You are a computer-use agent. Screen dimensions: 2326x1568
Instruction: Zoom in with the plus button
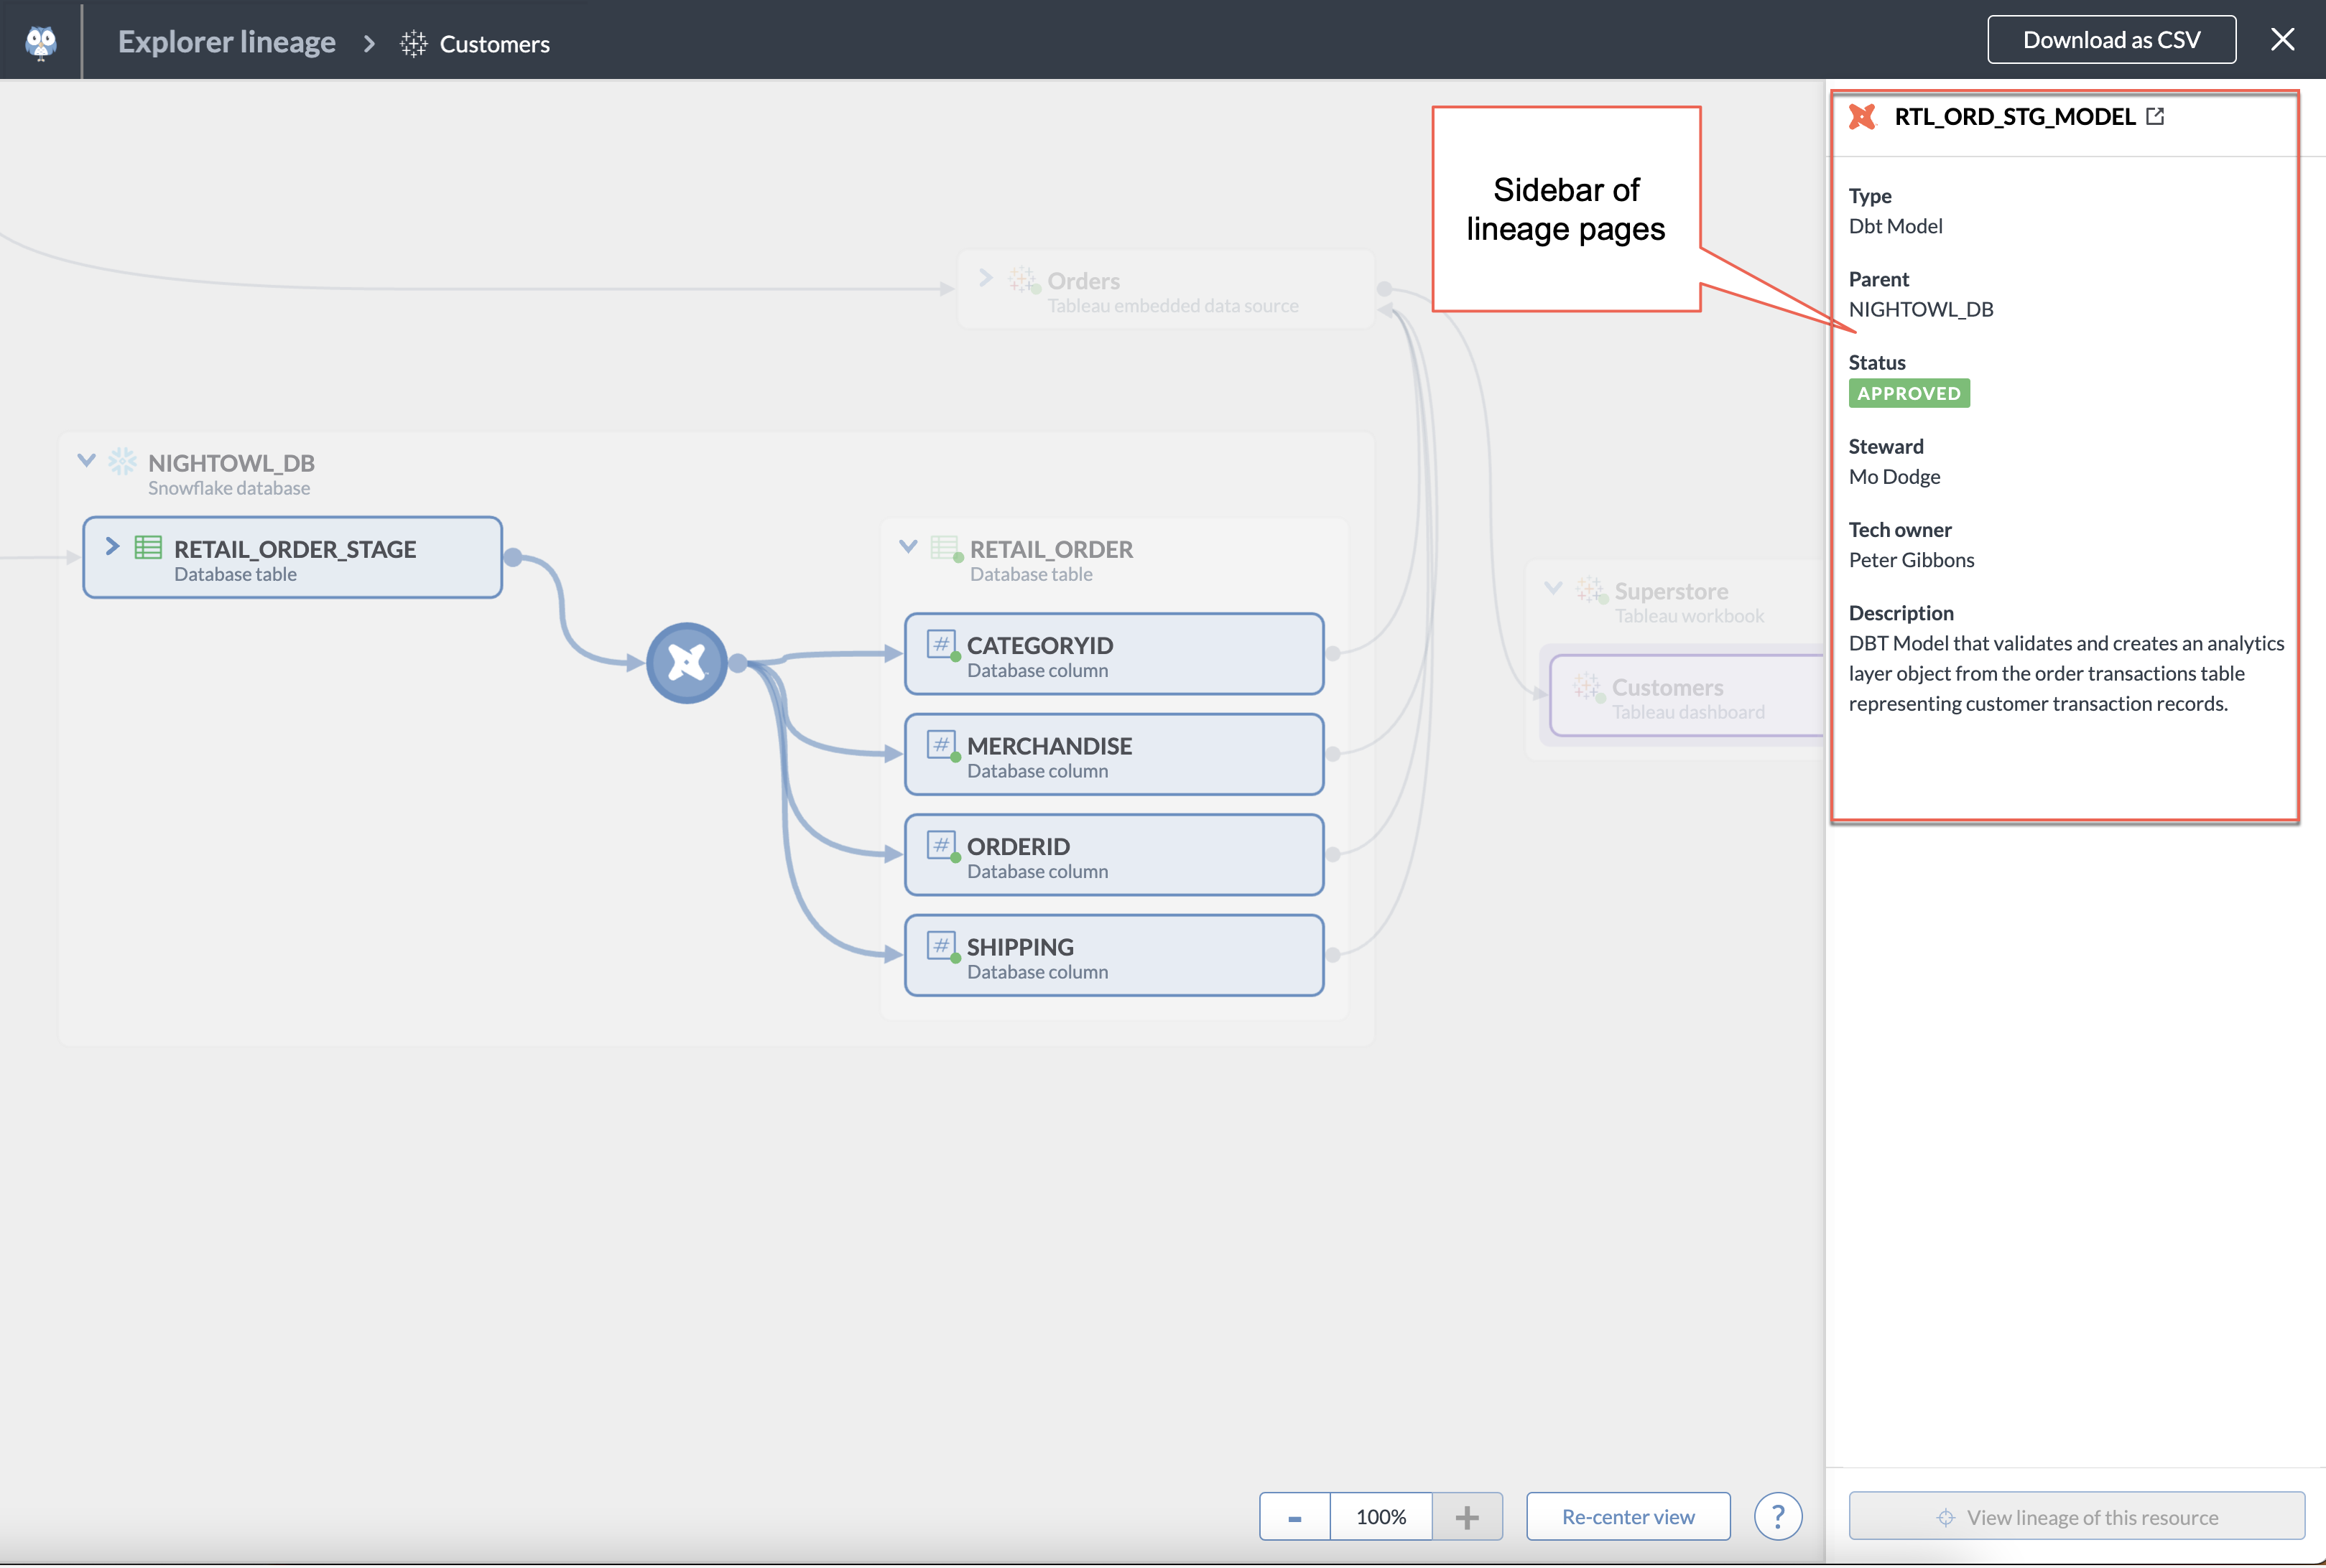click(1467, 1517)
